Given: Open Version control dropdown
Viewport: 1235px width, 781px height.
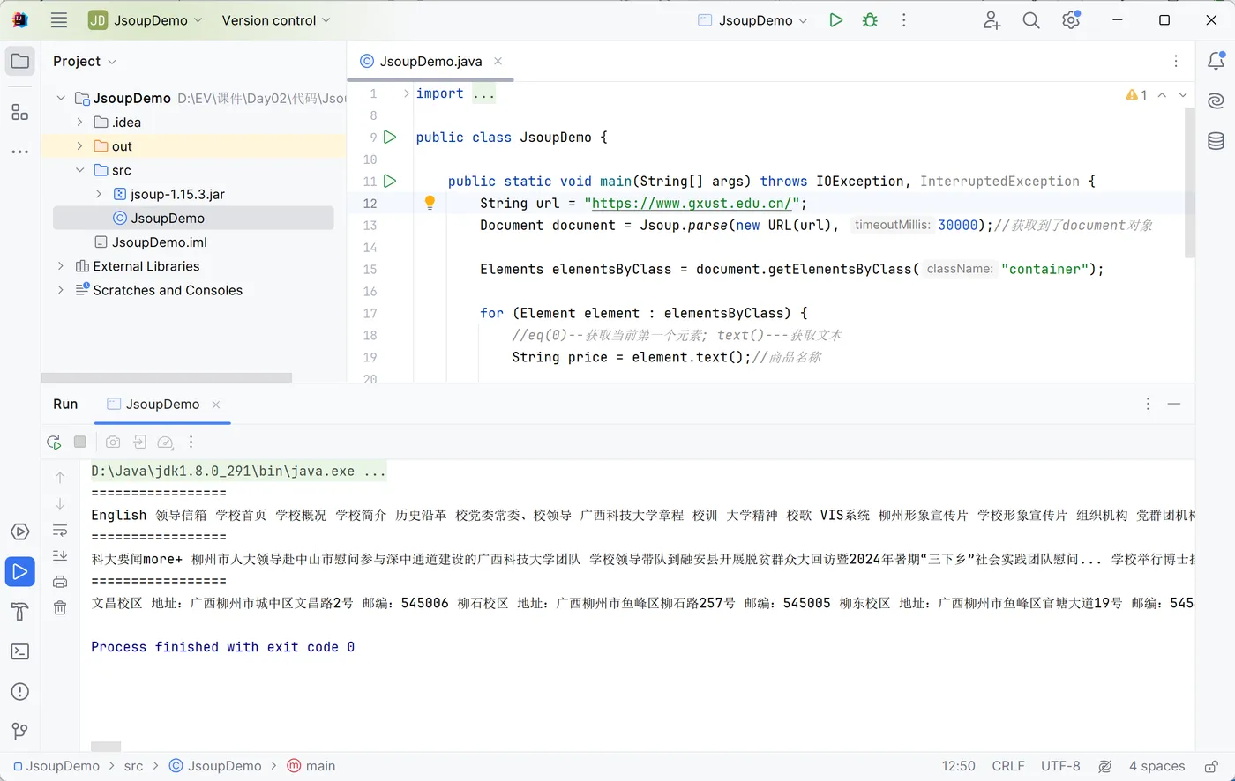Looking at the screenshot, I should [276, 20].
